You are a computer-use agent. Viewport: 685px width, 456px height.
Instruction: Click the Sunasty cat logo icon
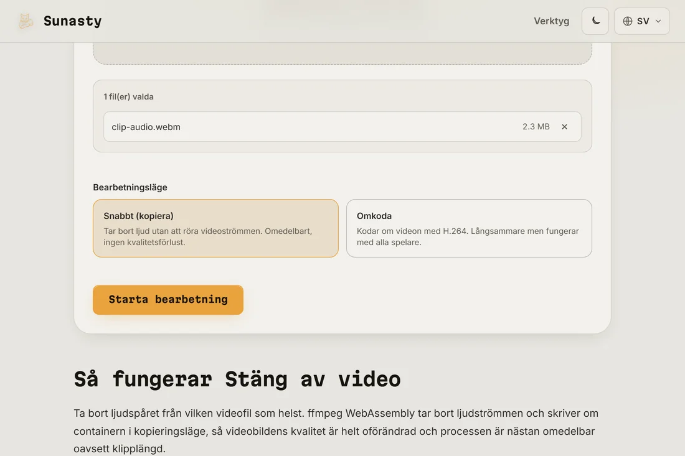[26, 21]
